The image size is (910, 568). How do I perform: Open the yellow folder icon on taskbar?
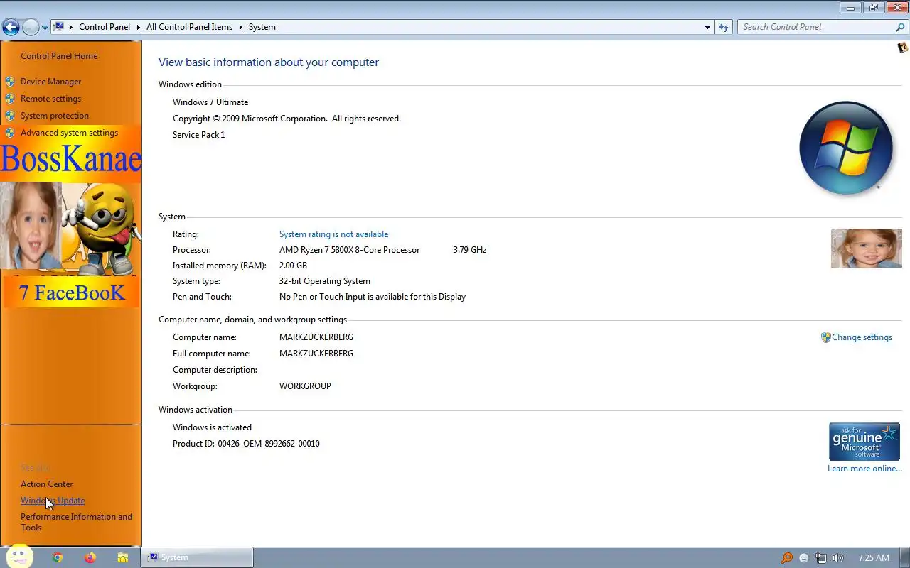pyautogui.click(x=123, y=557)
